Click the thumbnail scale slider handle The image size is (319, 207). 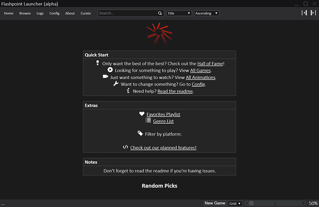(x=251, y=203)
